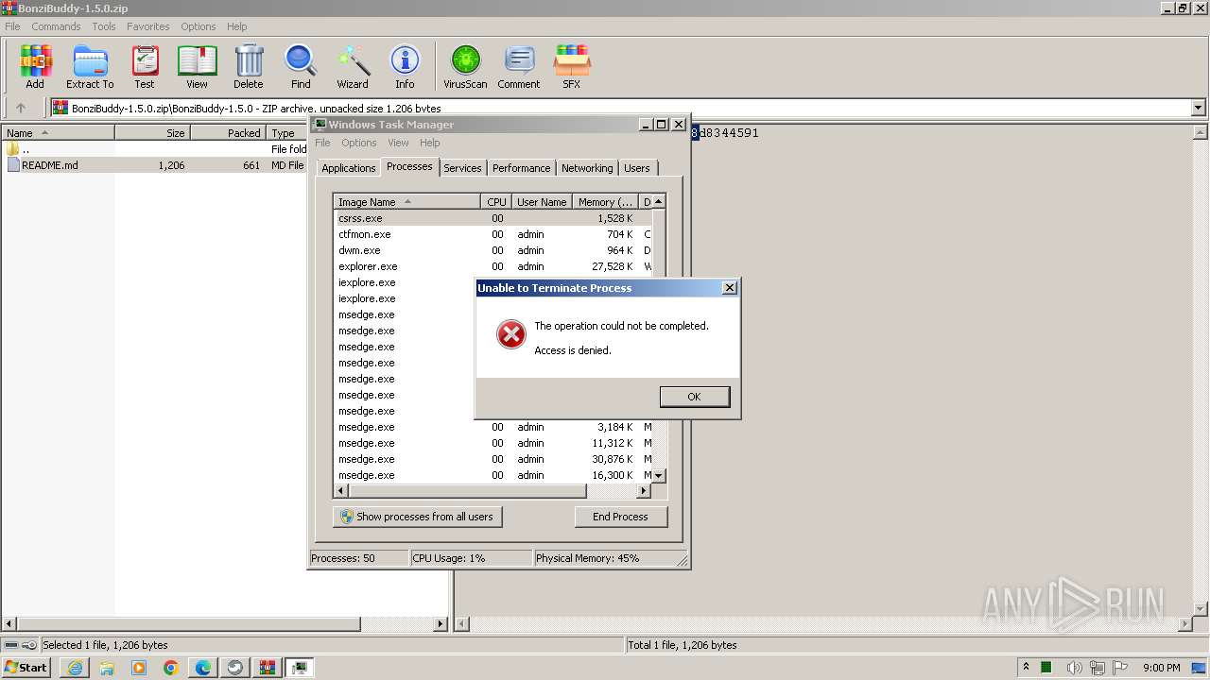This screenshot has height=680, width=1210.
Task: Select the csrss.exe process row
Action: (493, 218)
